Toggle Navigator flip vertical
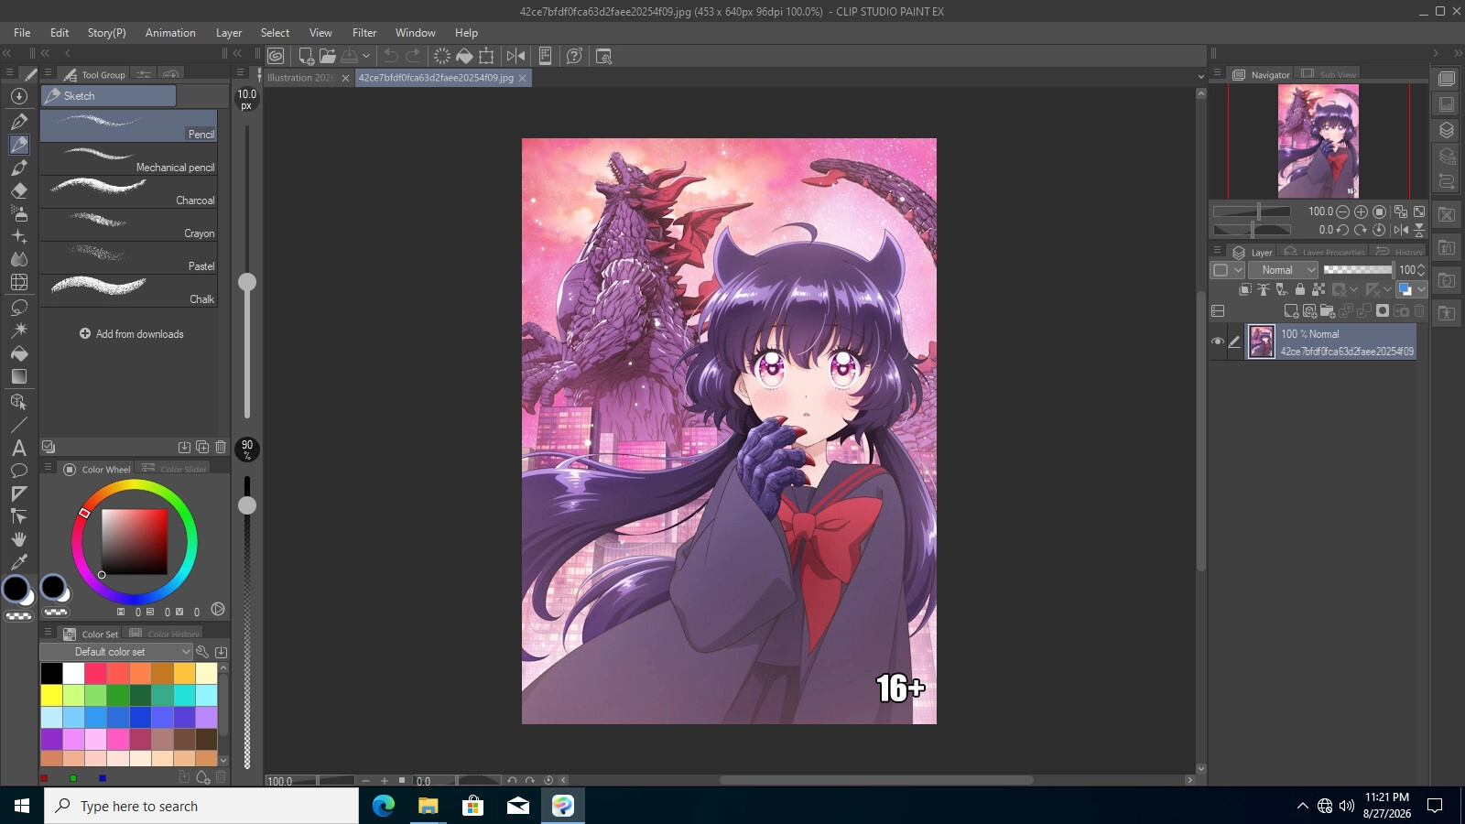Image resolution: width=1465 pixels, height=824 pixels. click(x=1419, y=230)
